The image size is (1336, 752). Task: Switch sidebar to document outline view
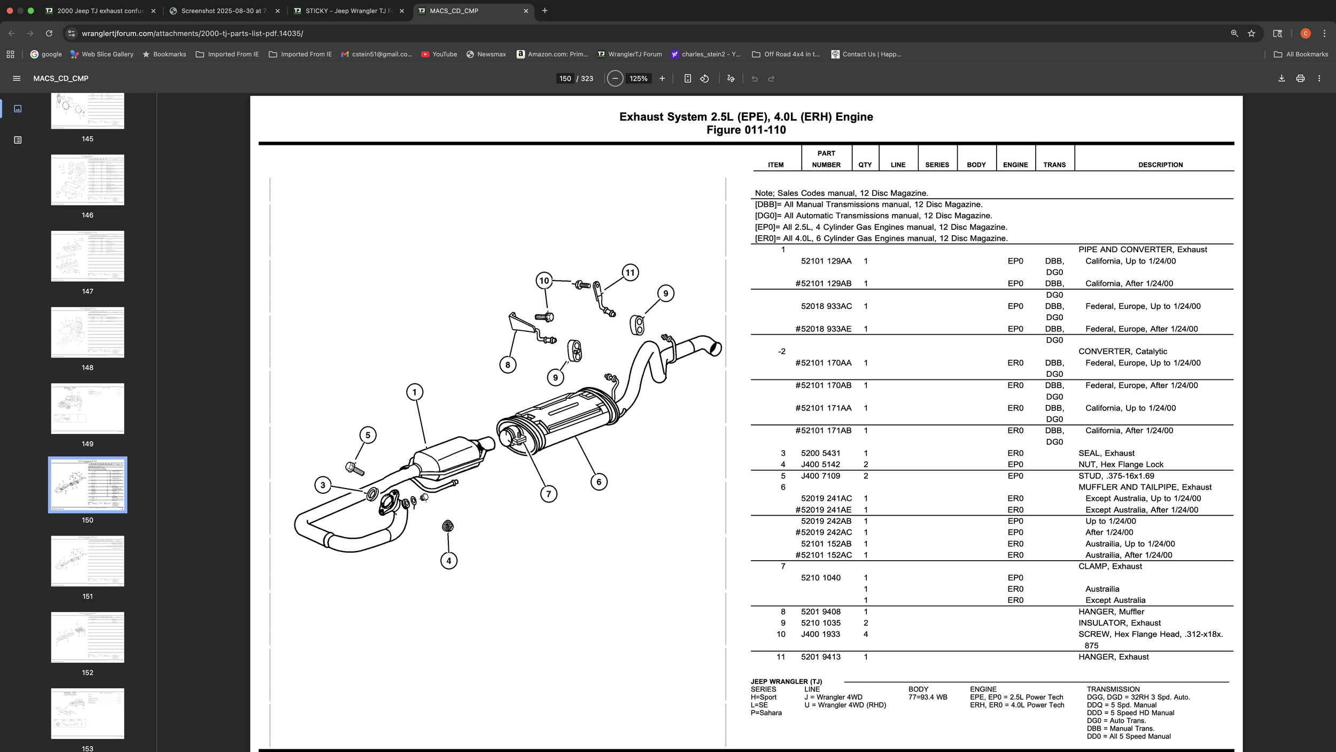point(18,140)
